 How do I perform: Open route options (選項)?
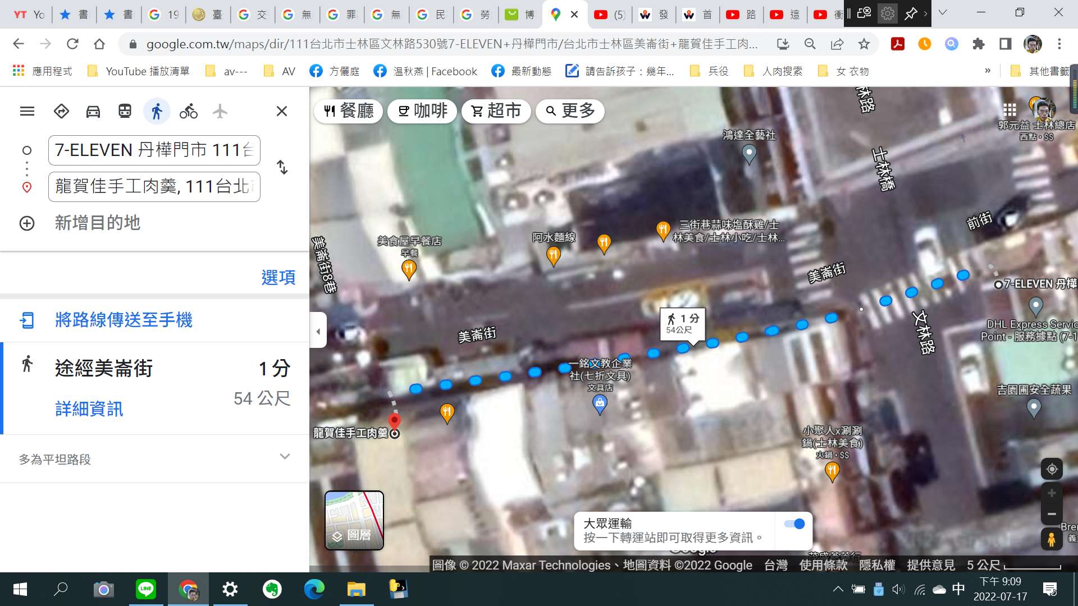[x=278, y=277]
